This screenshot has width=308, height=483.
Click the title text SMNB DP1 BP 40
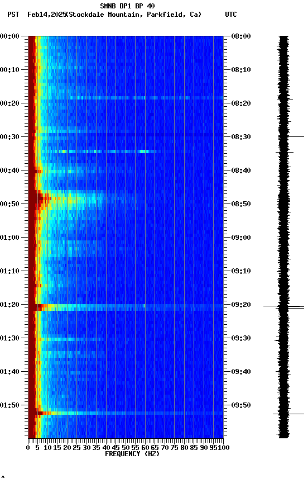(127, 6)
